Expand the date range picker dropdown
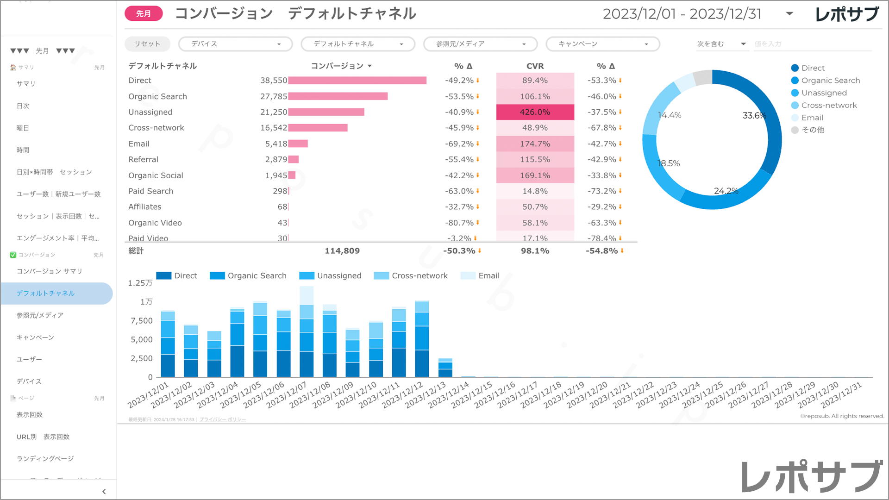 click(x=789, y=14)
